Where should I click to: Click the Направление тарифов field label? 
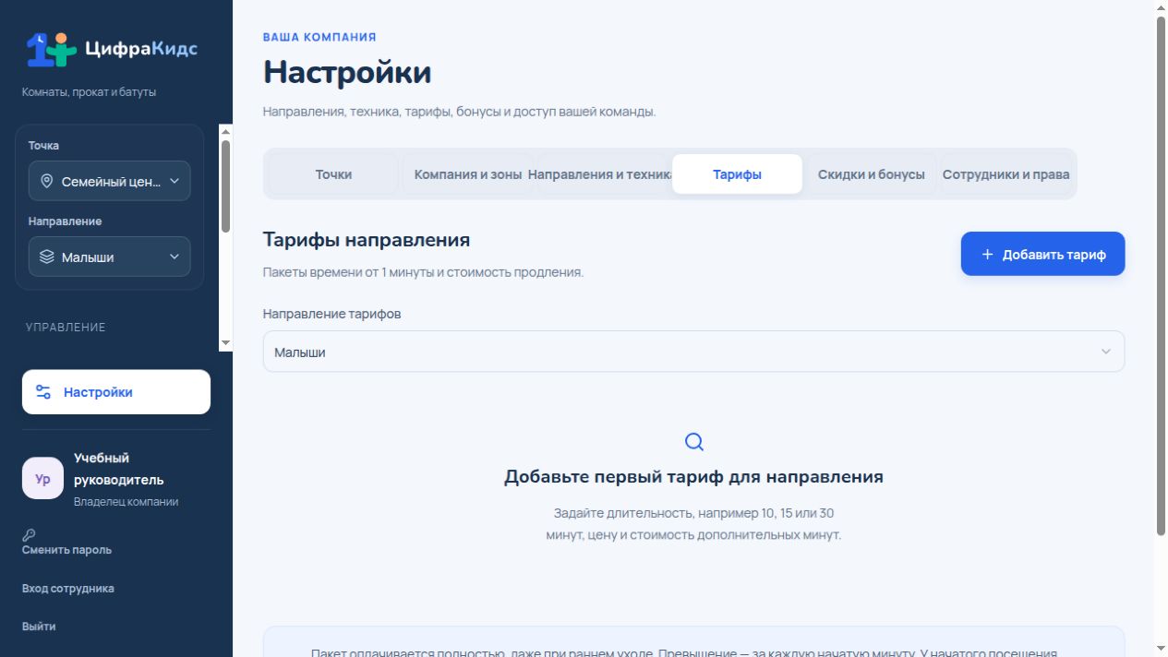point(332,314)
